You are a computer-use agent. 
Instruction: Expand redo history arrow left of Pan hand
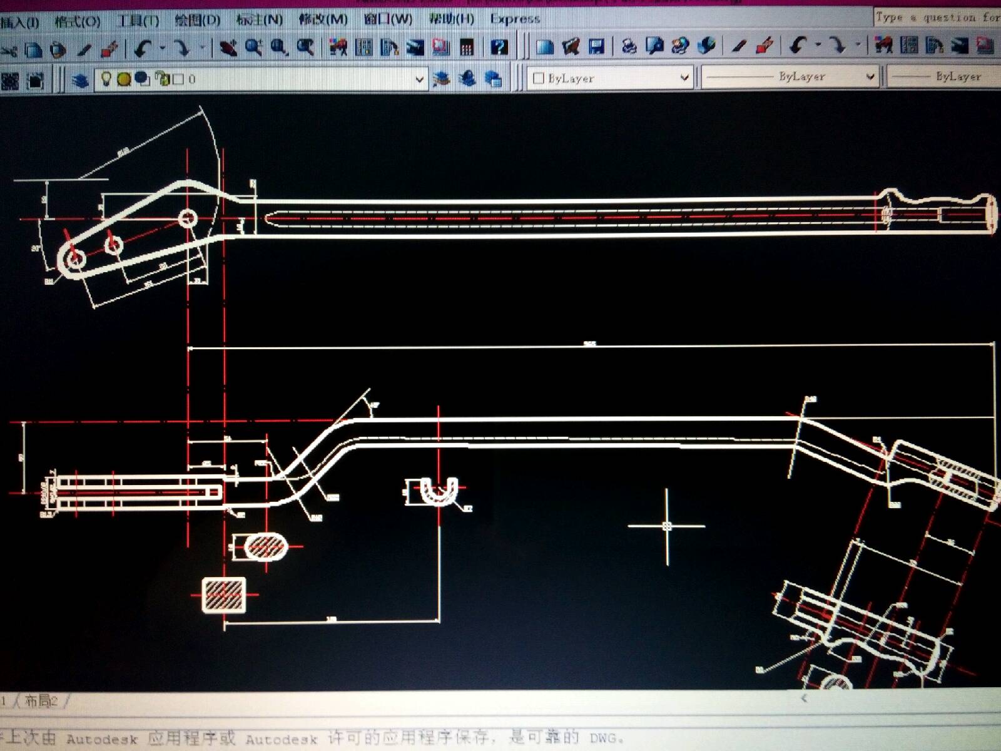click(x=202, y=48)
